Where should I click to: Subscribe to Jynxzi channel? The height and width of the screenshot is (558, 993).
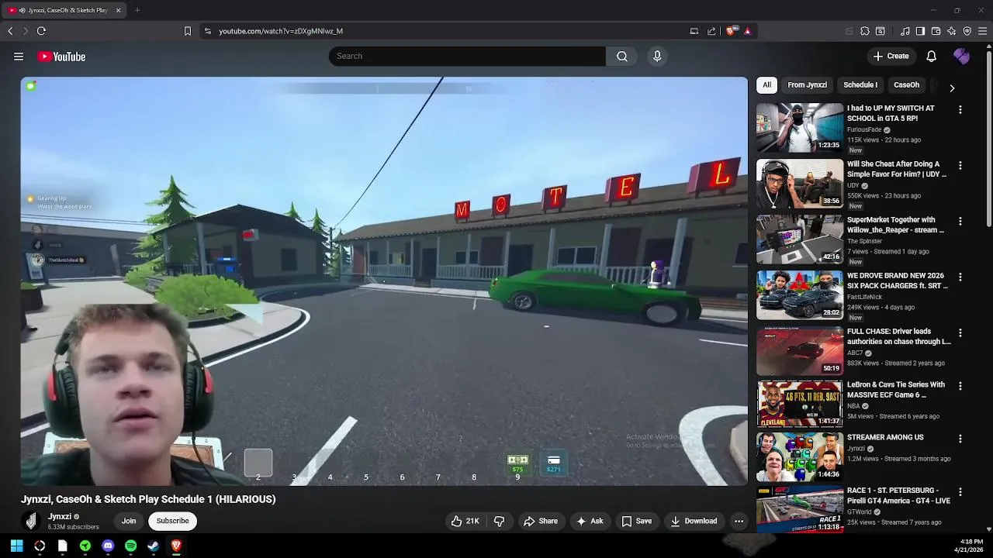pos(172,521)
